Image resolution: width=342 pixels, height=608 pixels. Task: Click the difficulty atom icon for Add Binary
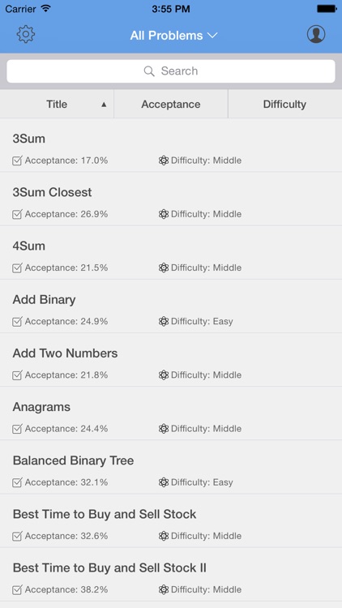coord(164,322)
